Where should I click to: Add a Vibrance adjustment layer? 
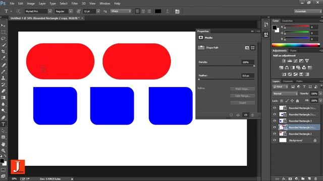tap(307, 61)
